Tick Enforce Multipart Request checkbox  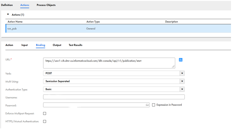[45, 113]
